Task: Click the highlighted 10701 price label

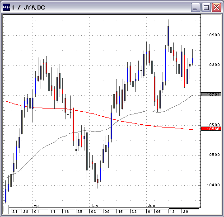Action: (211, 94)
